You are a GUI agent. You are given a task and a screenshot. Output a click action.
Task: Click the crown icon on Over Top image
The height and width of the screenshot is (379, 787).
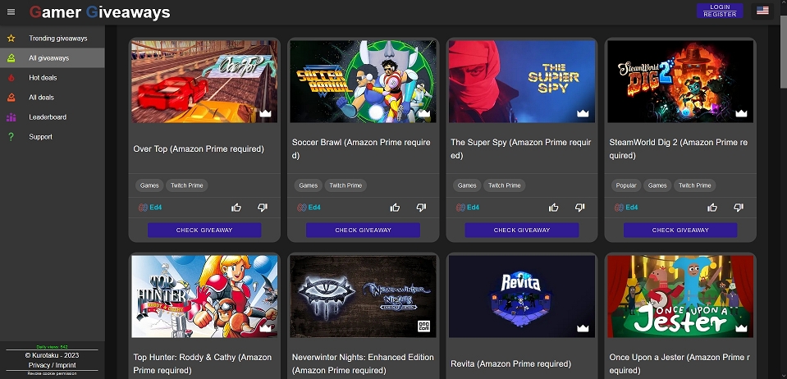coord(266,113)
